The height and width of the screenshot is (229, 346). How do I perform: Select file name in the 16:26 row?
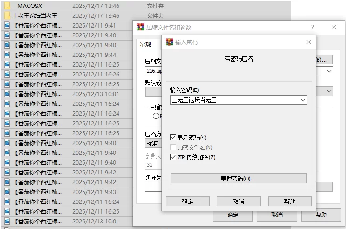point(37,75)
